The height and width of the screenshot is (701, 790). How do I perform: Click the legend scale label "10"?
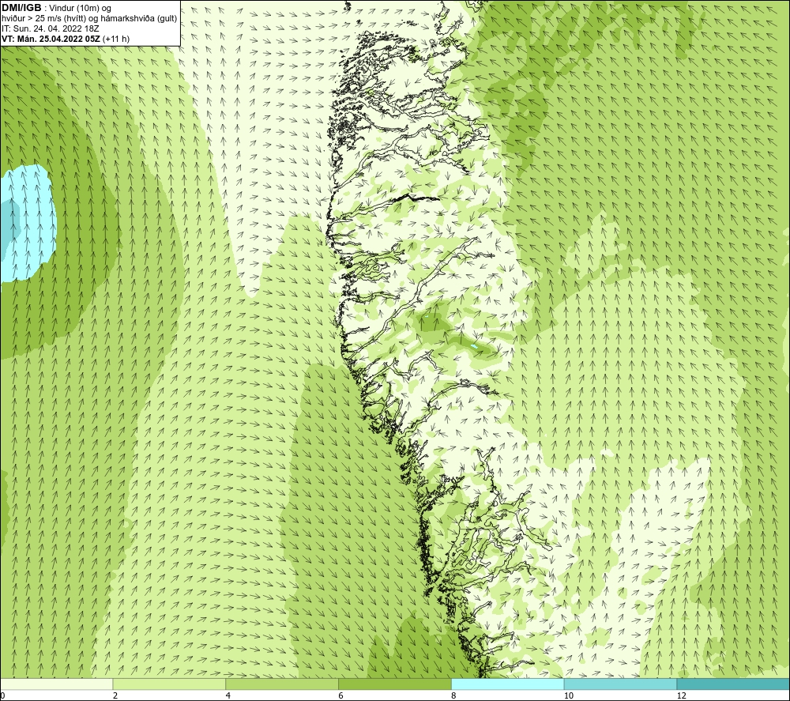(569, 695)
